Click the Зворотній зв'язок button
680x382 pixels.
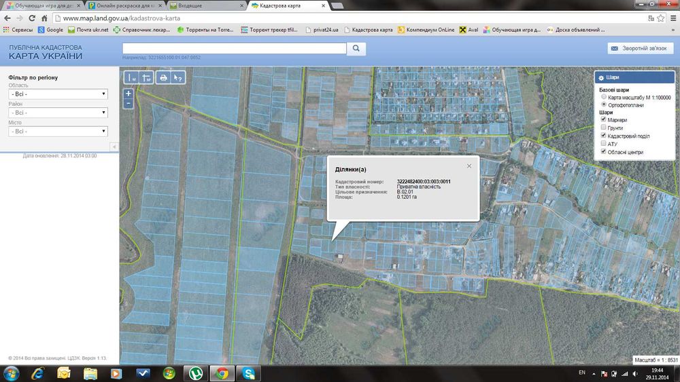tap(639, 49)
